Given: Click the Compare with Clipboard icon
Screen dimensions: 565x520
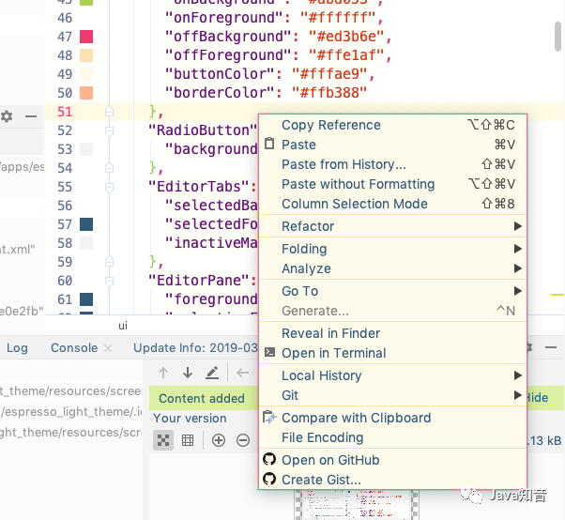Looking at the screenshot, I should (x=269, y=418).
